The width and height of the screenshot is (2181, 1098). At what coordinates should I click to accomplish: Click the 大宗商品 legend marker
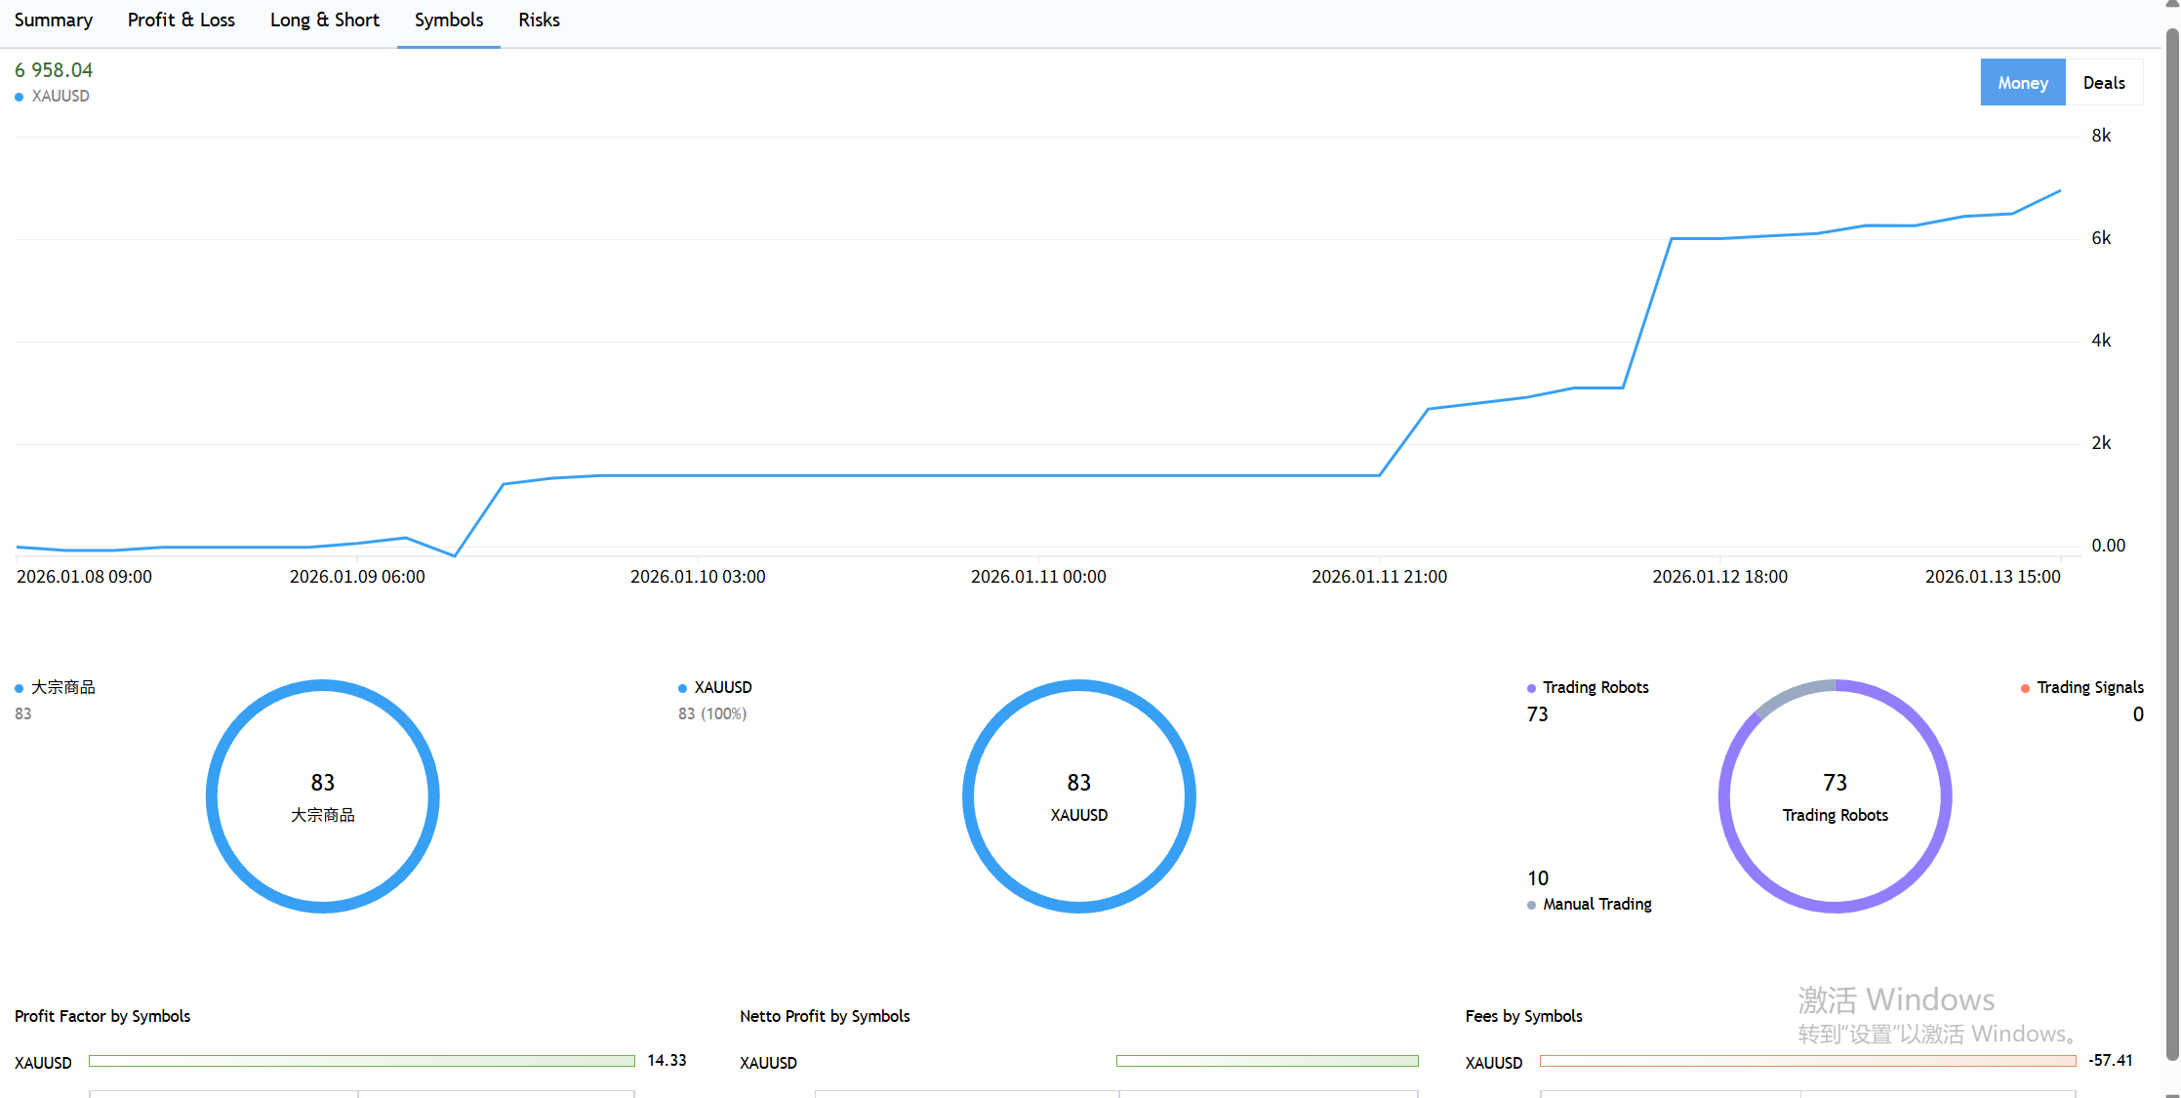(20, 688)
